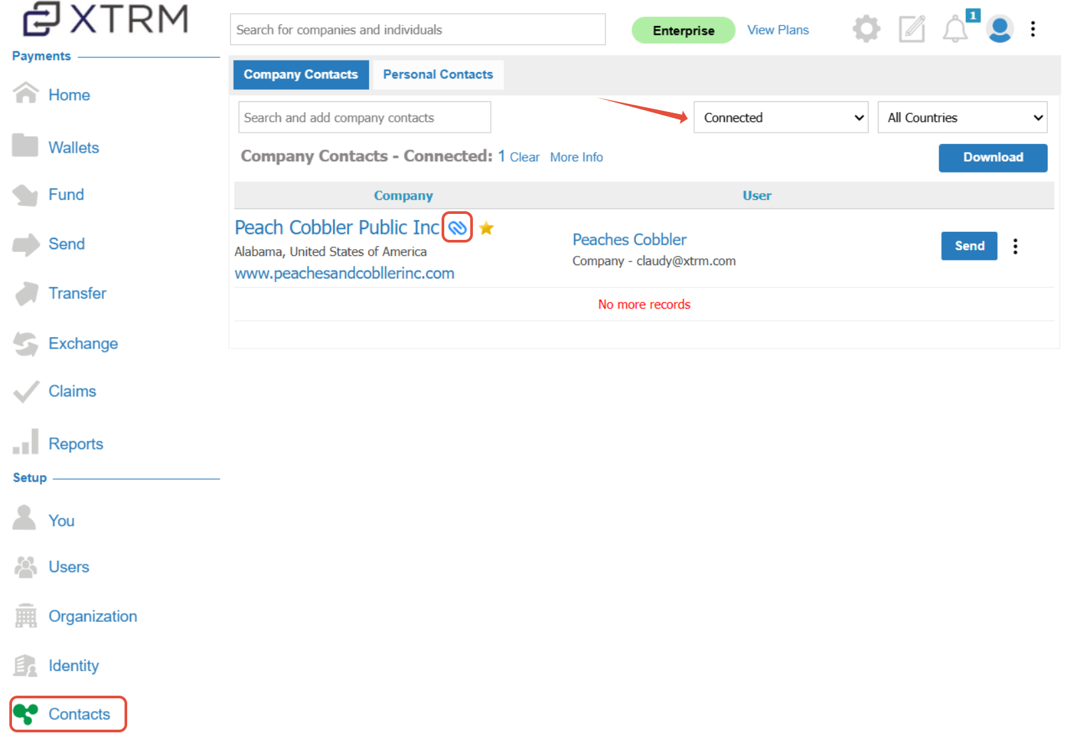Click the Home house icon
Viewport: 1077px width, 733px height.
[x=26, y=93]
